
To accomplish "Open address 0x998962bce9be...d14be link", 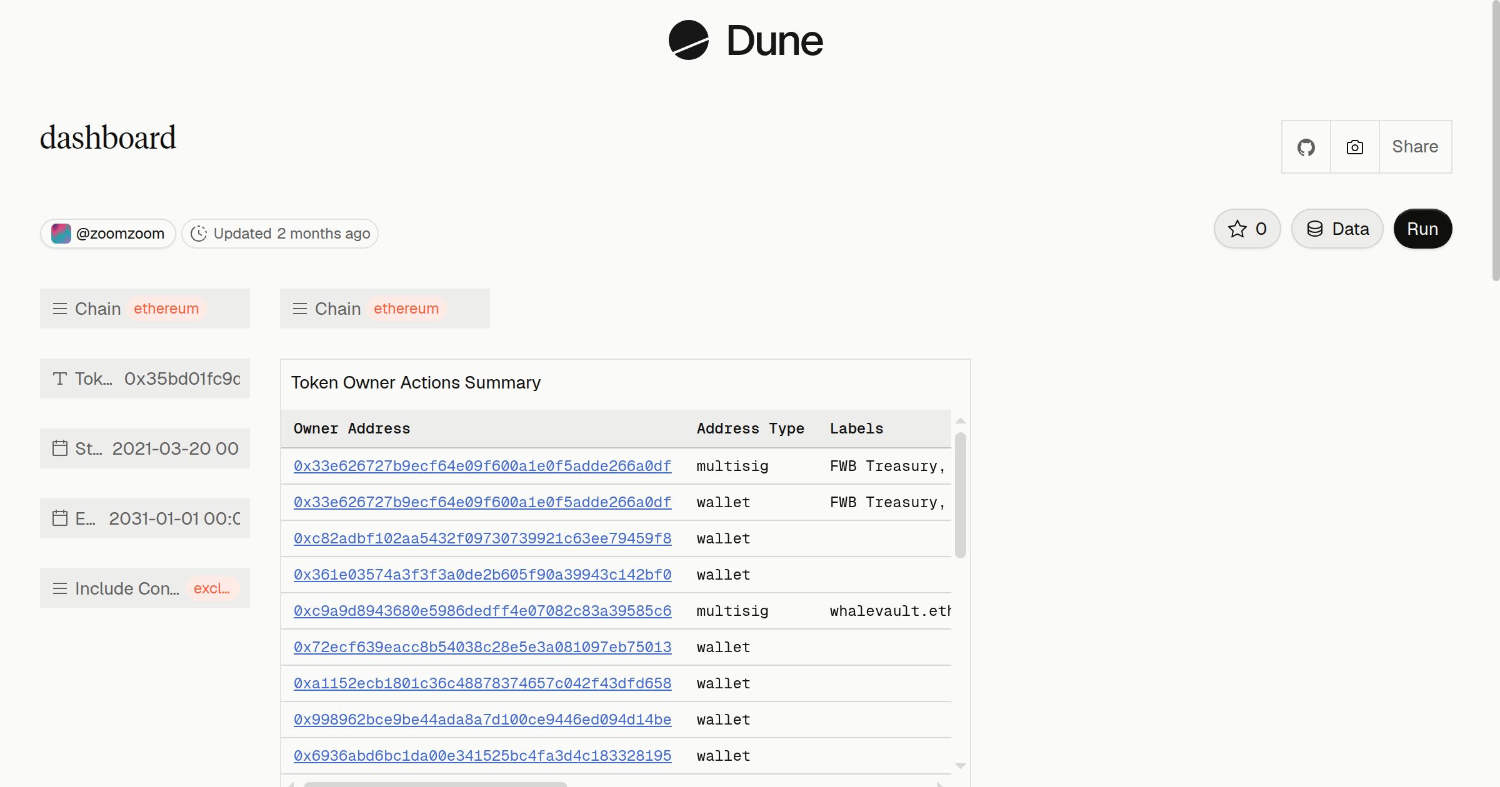I will [482, 720].
